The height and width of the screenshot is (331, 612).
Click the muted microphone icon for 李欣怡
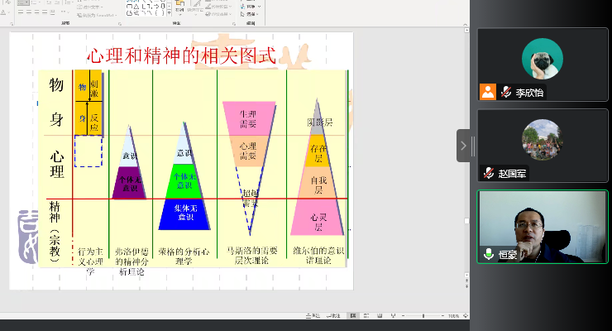coord(505,93)
